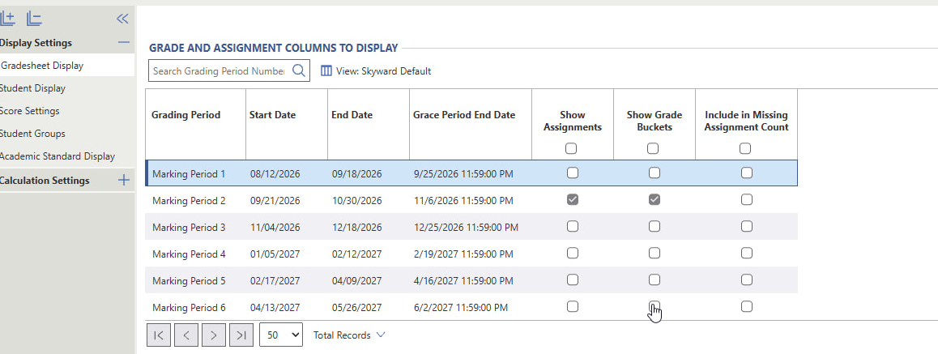
Task: Check Show Assignments for Marking Period 6
Action: coord(573,306)
